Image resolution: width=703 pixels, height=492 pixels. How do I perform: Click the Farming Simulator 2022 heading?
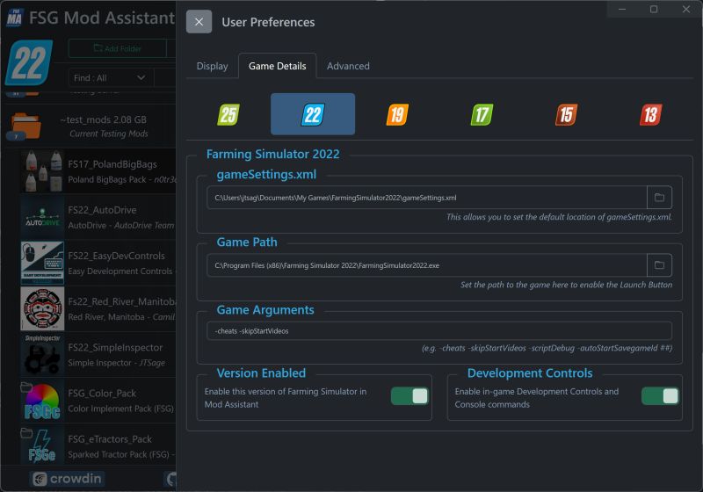[x=272, y=154]
